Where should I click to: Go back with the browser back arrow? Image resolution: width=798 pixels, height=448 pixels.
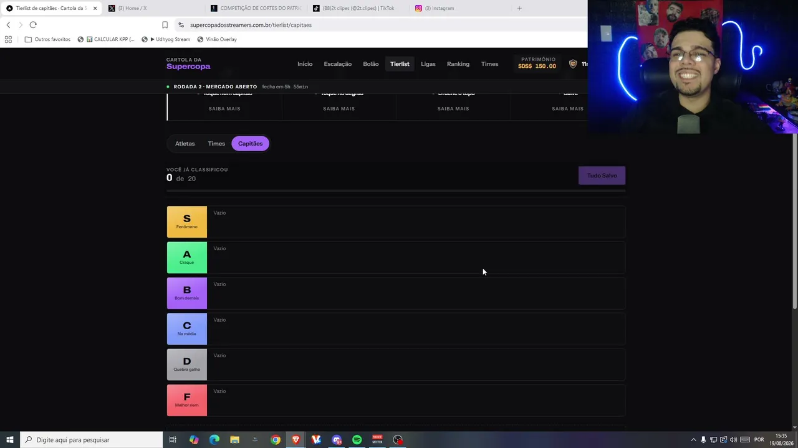tap(8, 25)
